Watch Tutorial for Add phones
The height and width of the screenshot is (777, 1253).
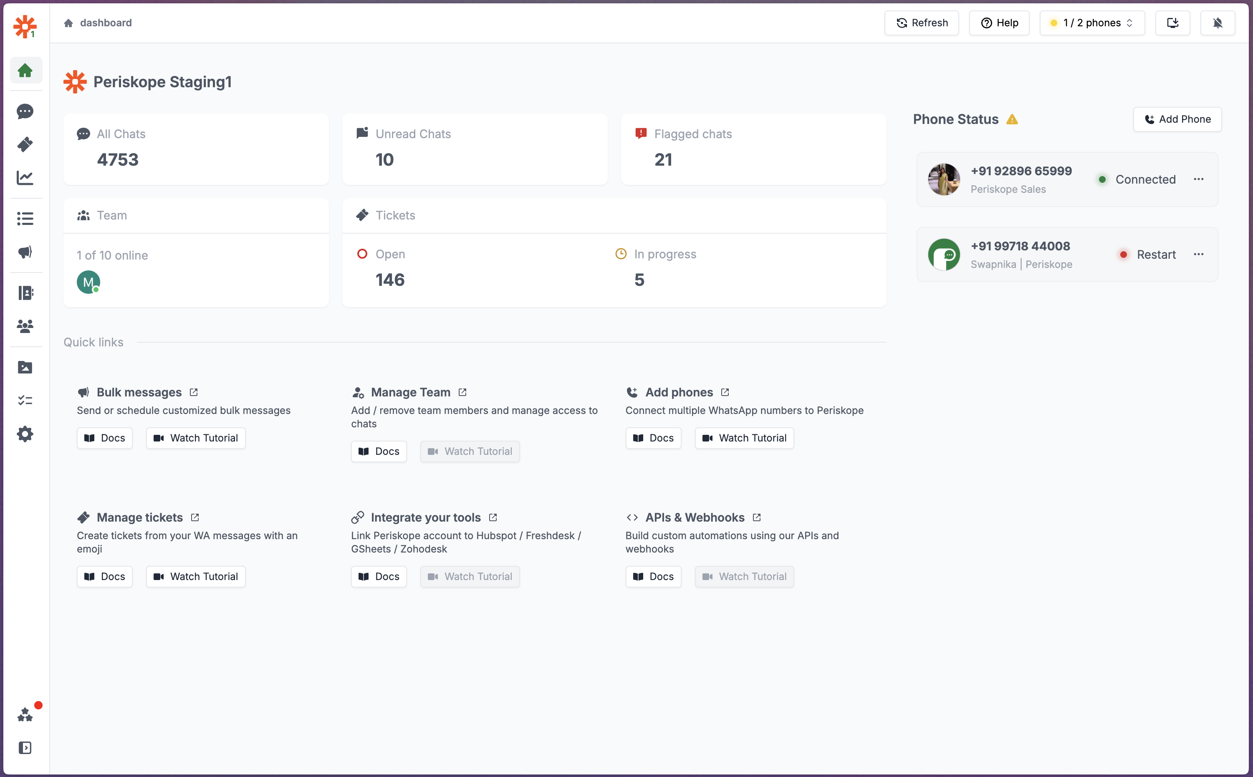coord(744,438)
